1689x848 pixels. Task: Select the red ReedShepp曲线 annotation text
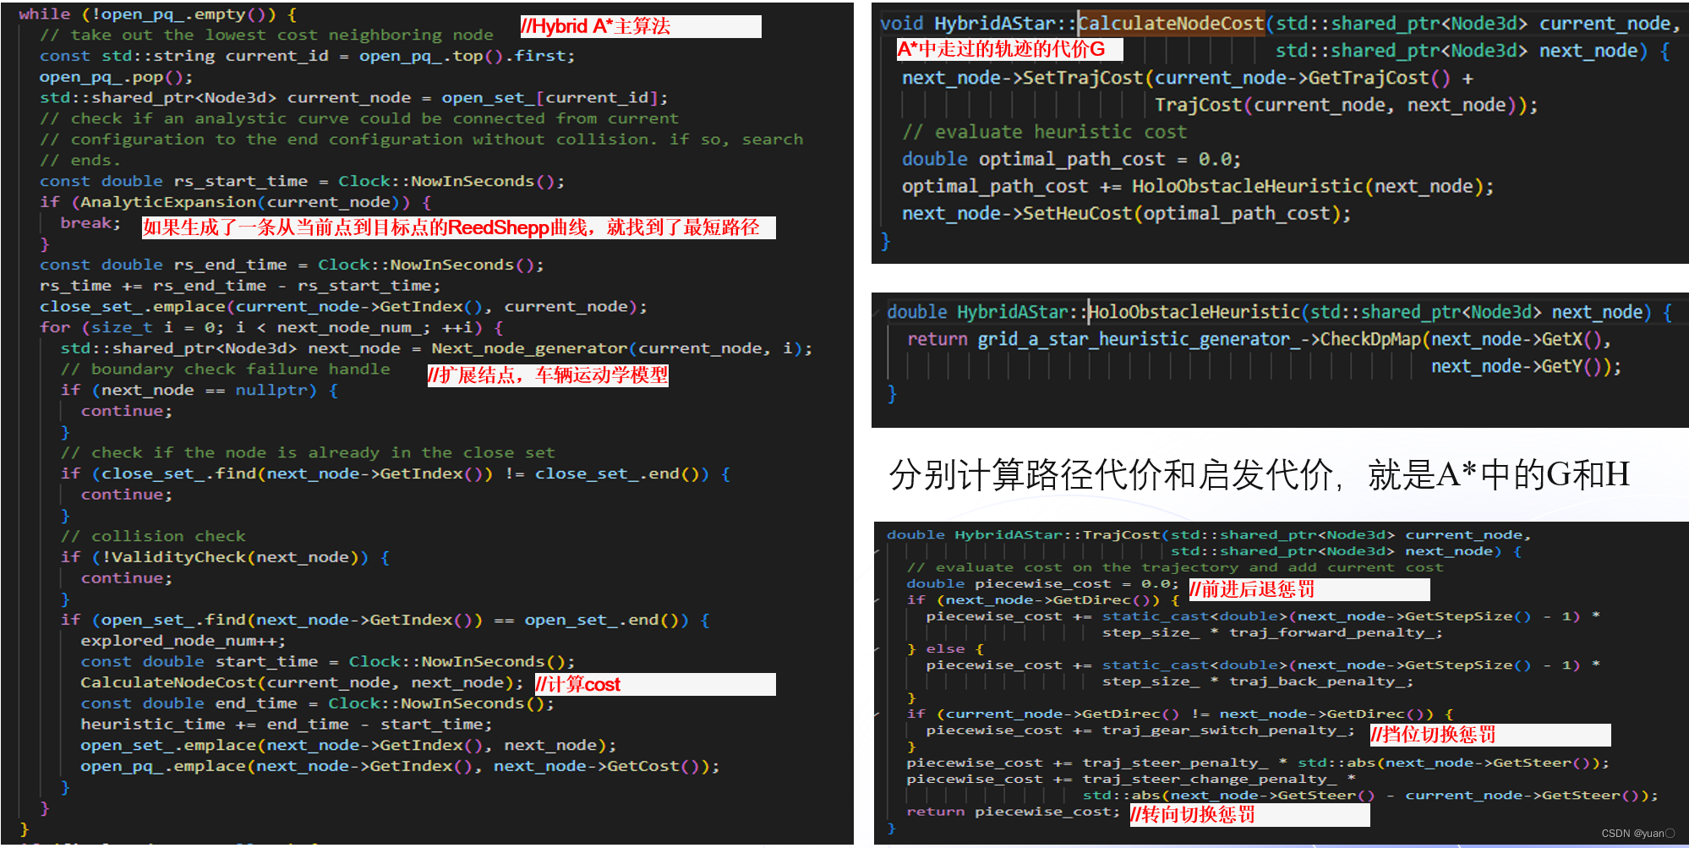tap(451, 227)
